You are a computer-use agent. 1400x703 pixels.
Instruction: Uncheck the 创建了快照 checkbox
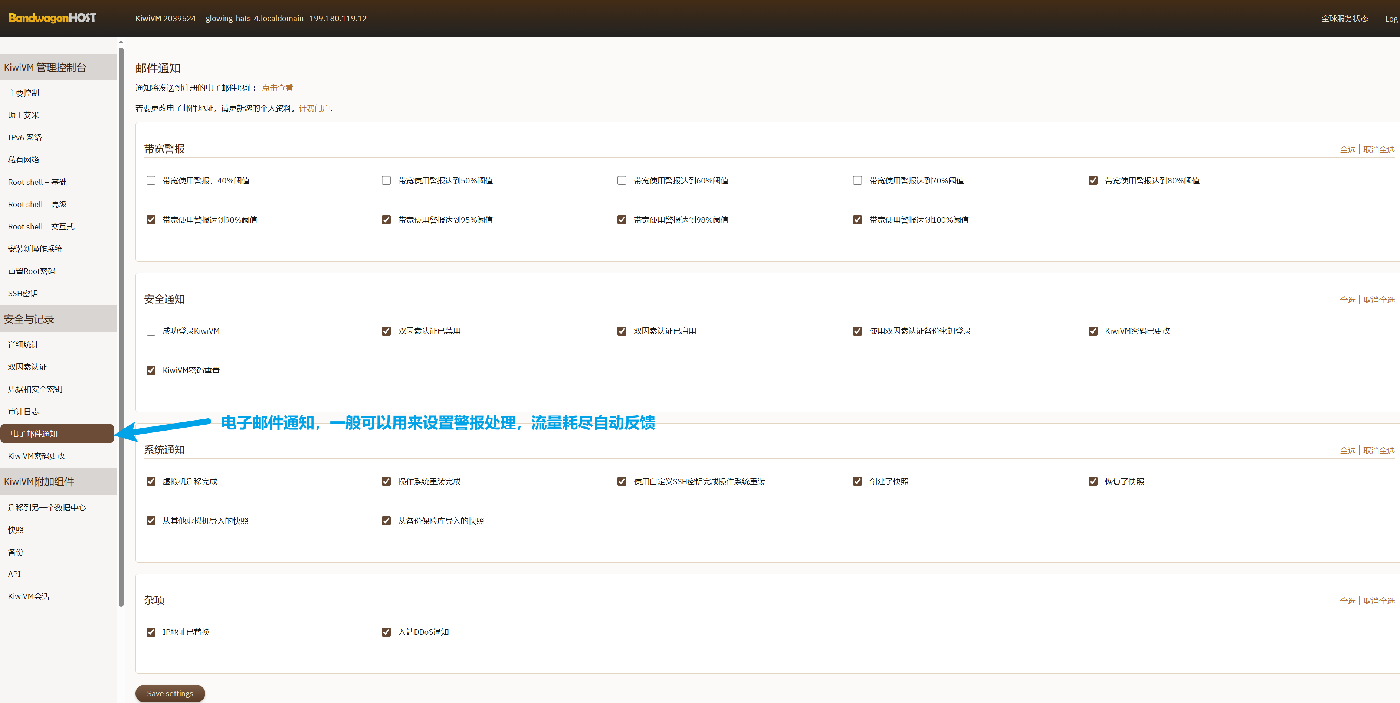858,482
